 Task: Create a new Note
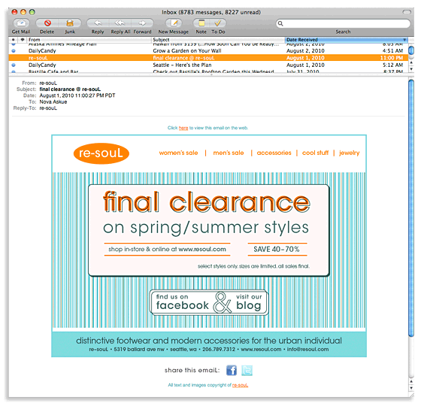coord(201,23)
